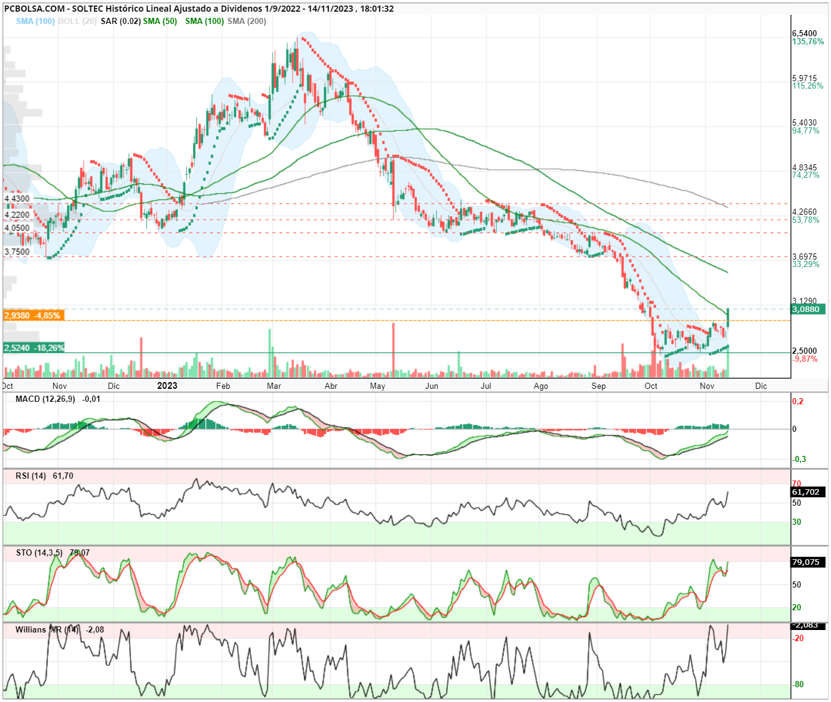Select the SAR (0.02) legend entry

click(121, 21)
